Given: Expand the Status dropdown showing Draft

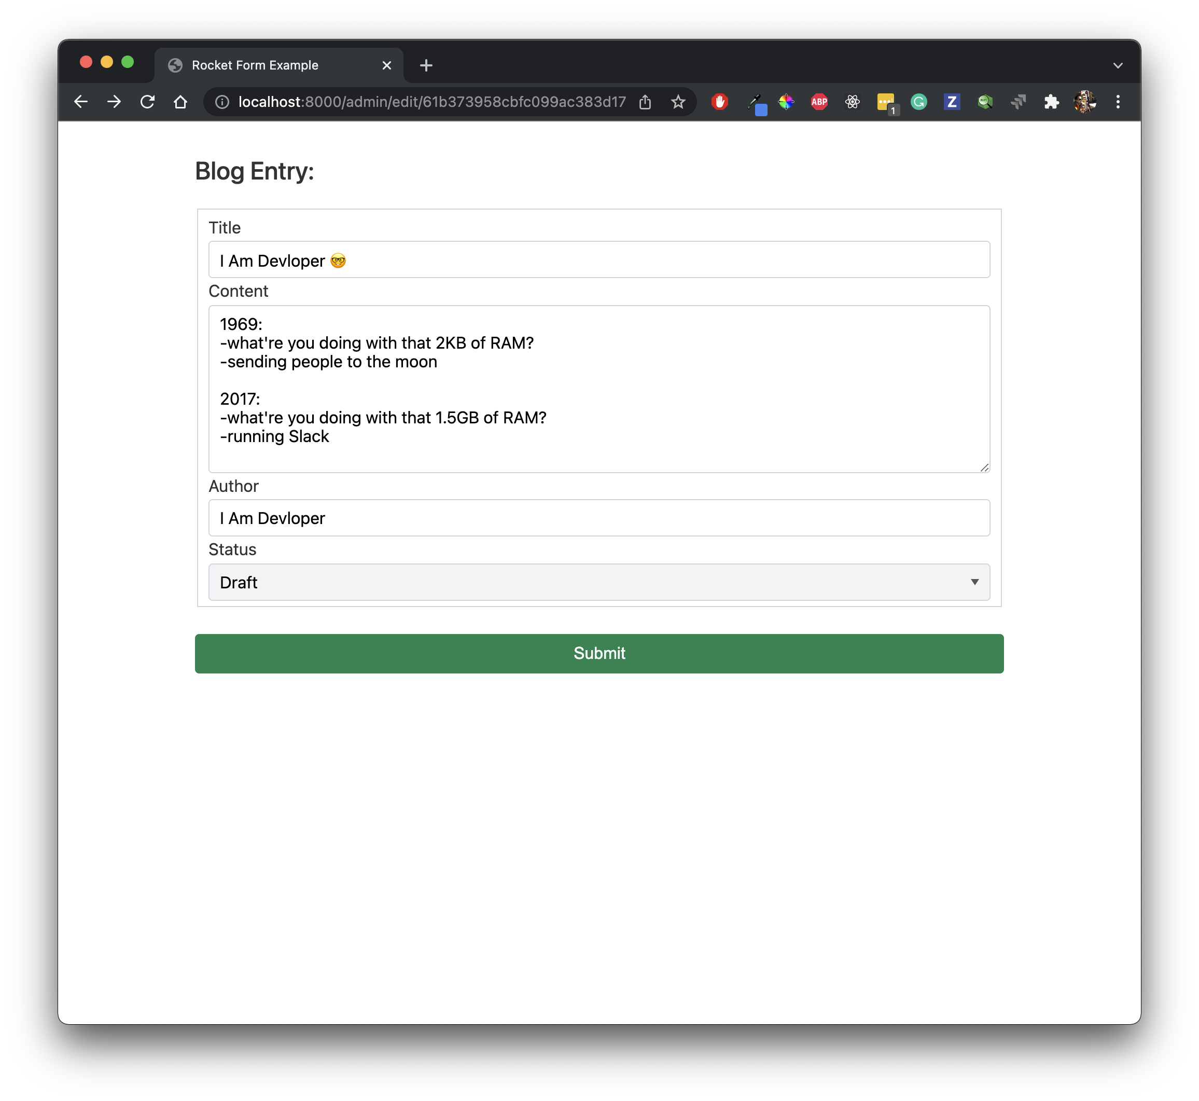Looking at the screenshot, I should pos(599,582).
